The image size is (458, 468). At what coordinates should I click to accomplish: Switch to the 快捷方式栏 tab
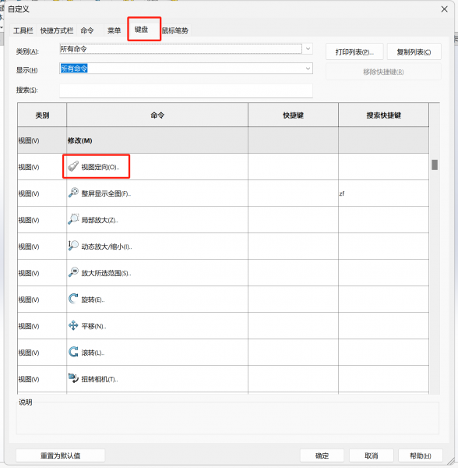tap(57, 30)
